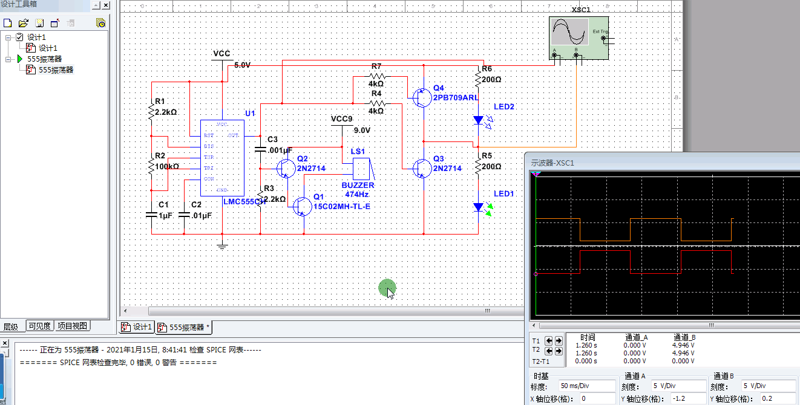Viewport: 800px width, 405px height.
Task: Select the 555振荡器 schematic tree item
Action: tap(56, 70)
